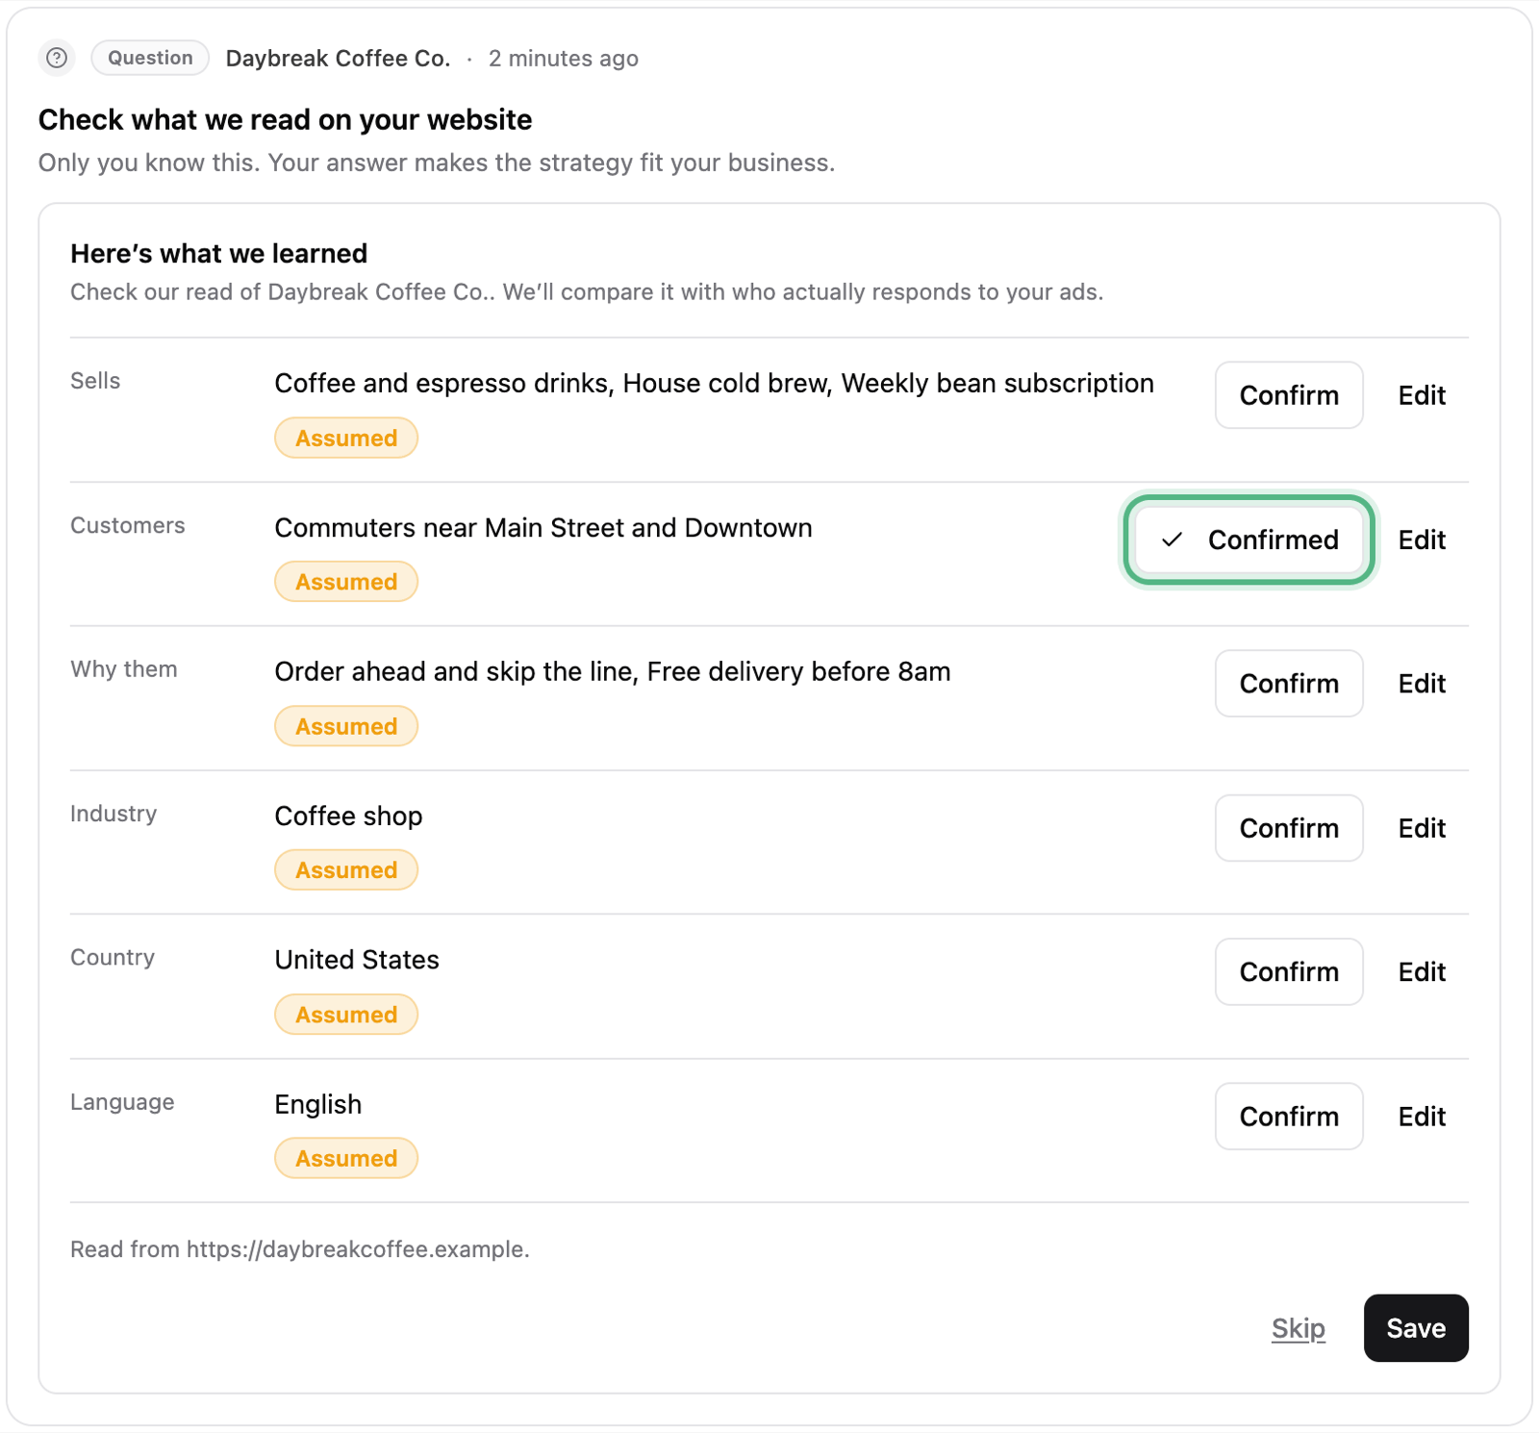Click 'Coffee shop' value text
1539x1433 pixels.
click(348, 817)
